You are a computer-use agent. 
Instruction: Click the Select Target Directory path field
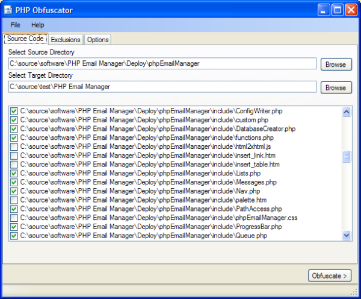click(162, 87)
